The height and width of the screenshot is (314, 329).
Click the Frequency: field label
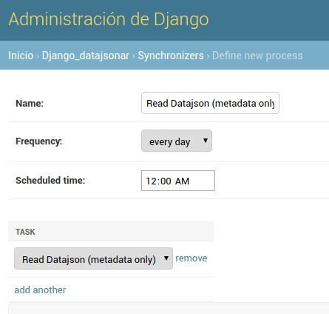tap(38, 141)
